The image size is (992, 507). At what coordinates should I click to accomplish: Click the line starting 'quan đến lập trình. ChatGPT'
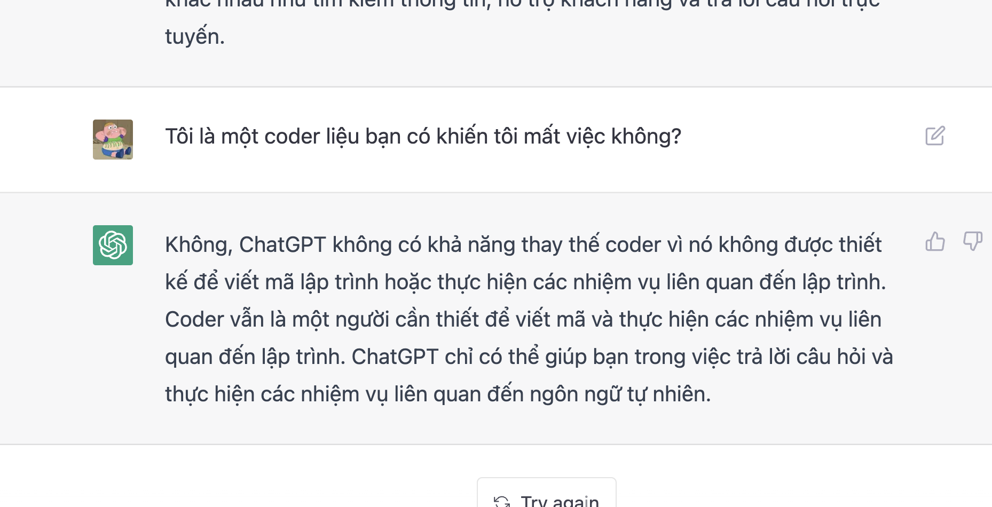[529, 357]
